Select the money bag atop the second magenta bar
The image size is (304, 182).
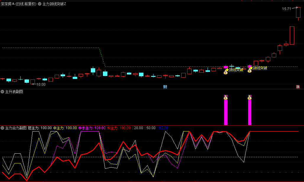pyautogui.click(x=250, y=97)
